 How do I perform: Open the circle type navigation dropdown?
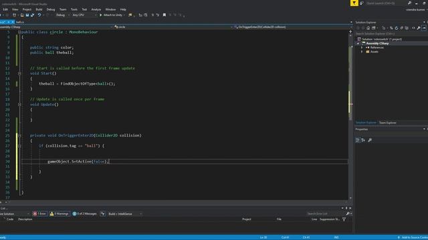[173, 27]
